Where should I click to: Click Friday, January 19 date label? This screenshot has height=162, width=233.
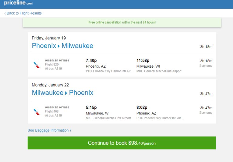pyautogui.click(x=49, y=38)
